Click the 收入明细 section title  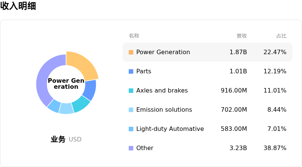[x=18, y=6]
